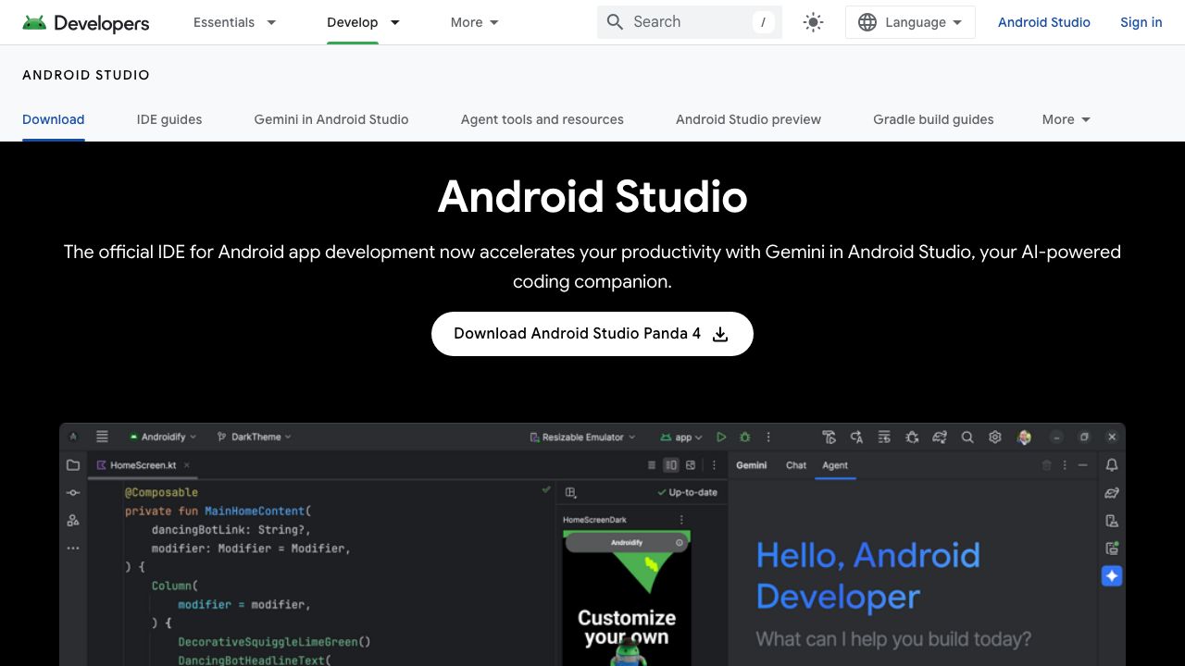Click the Up-to-date preview status
Screen dimensions: 1185x666
[687, 492]
